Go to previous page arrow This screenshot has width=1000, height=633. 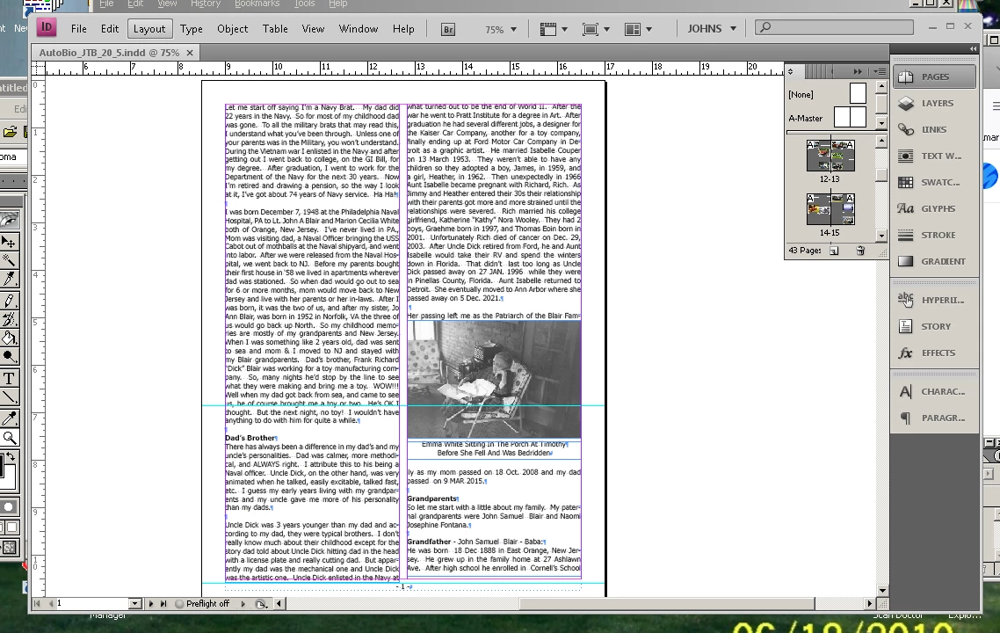(x=50, y=603)
